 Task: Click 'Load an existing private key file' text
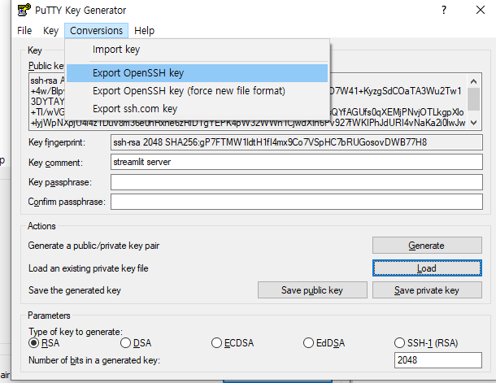(89, 268)
